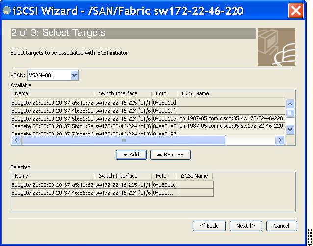Image resolution: width=313 pixels, height=246 pixels.
Task: Click the Remove button
Action: (170, 154)
